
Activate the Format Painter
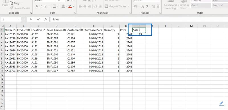click(20, 8)
